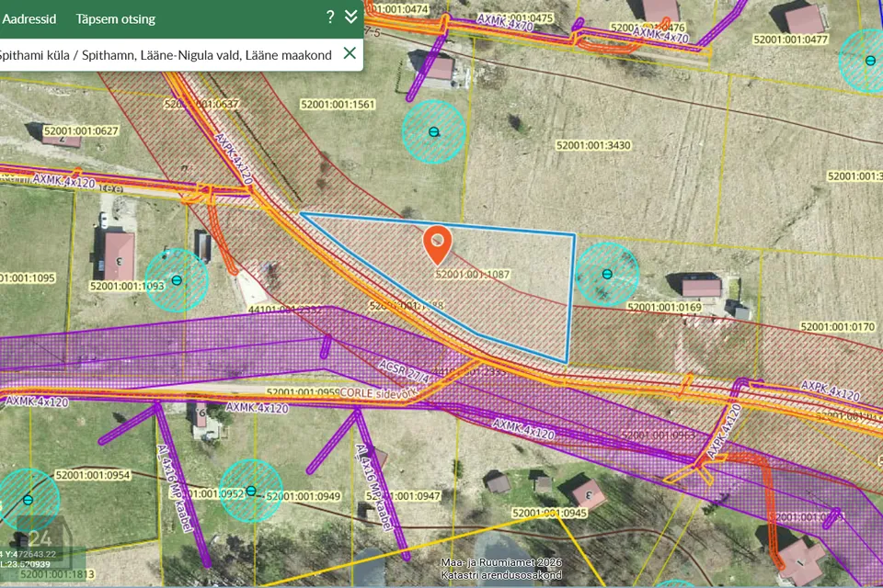Click the orange location pin marker
883x588 pixels.
tap(437, 246)
